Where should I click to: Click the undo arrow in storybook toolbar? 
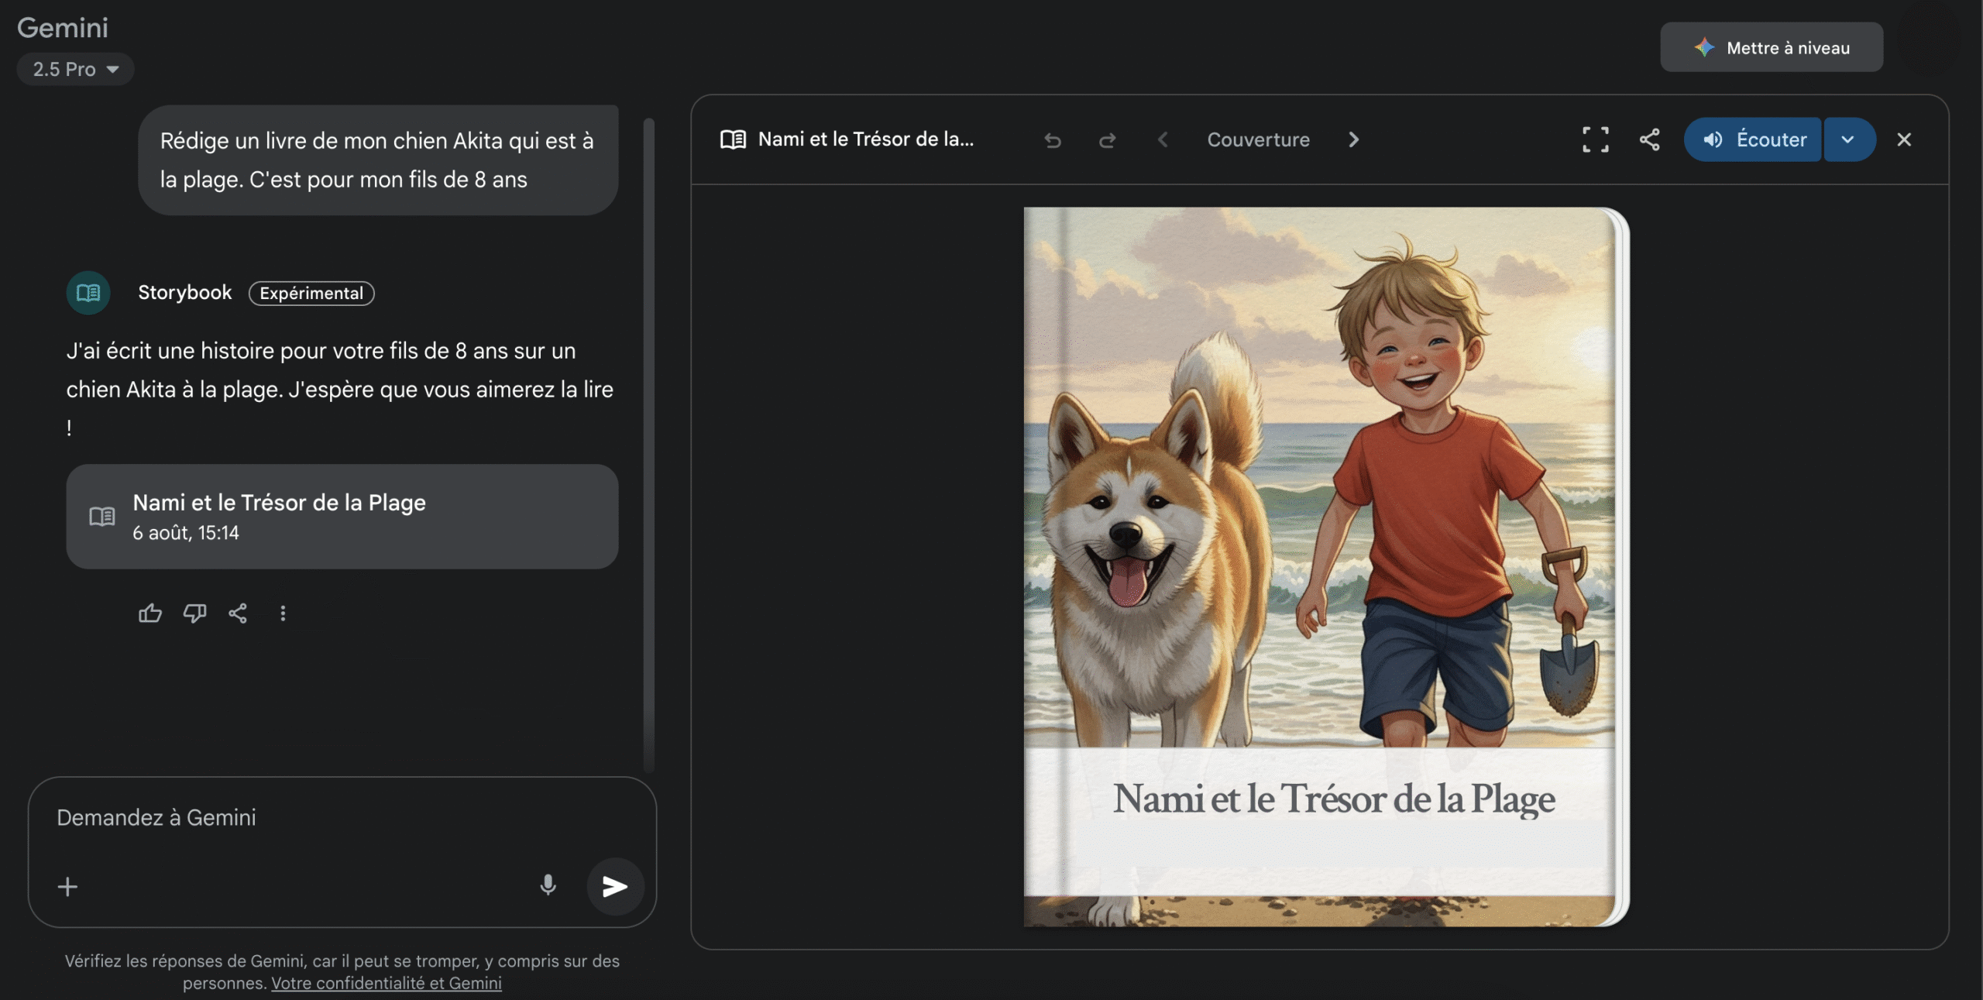point(1052,140)
